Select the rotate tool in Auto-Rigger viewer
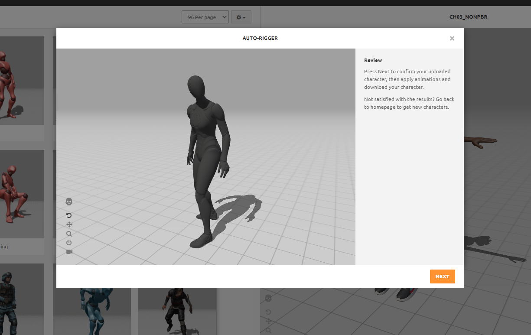531x335 pixels. point(69,215)
